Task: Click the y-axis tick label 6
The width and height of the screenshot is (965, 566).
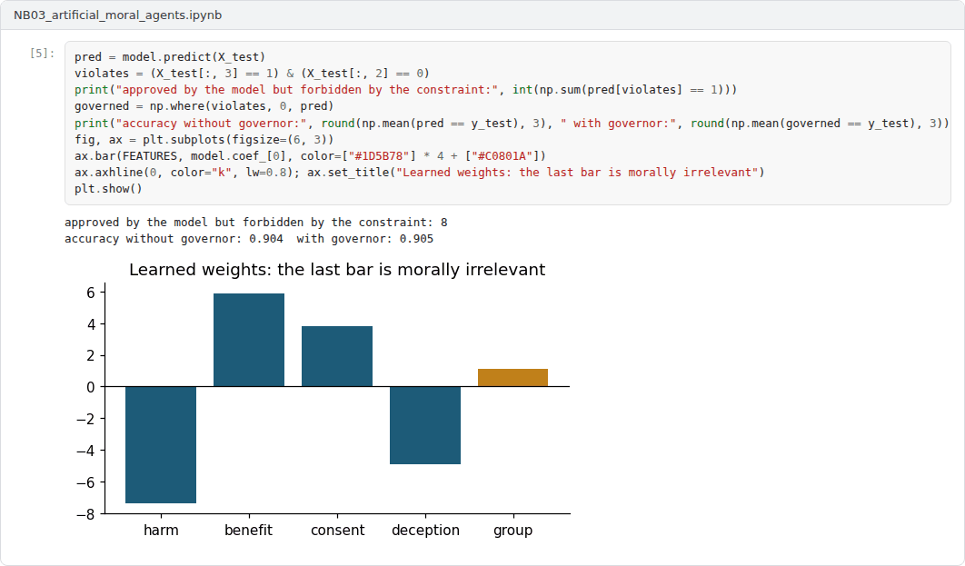Action: [91, 293]
